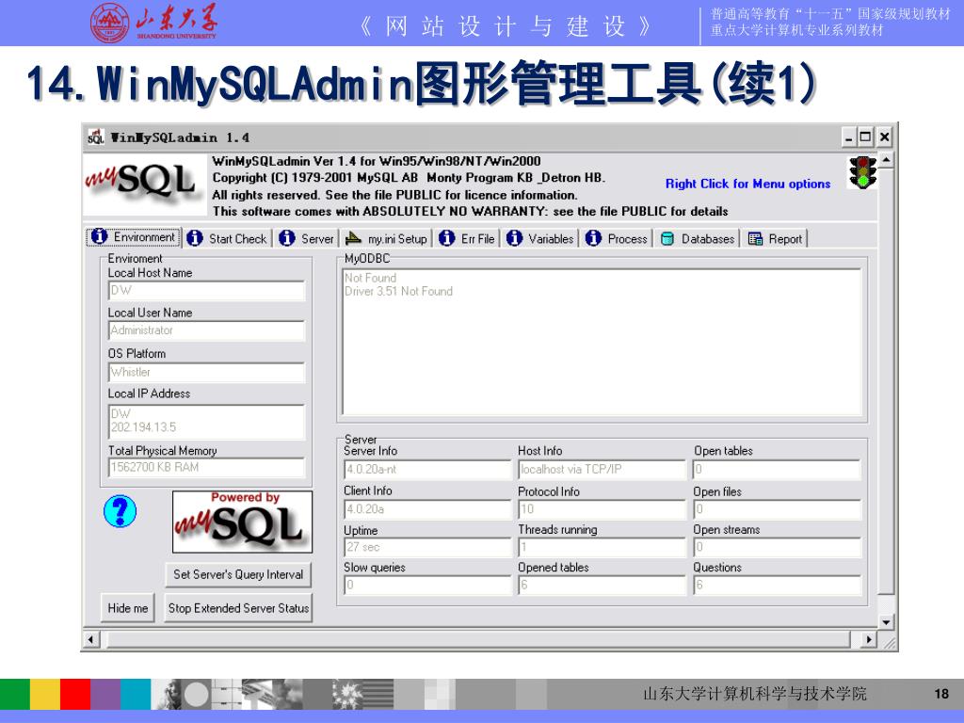Screen dimensions: 964x723
Task: Click the MyODBC text box
Action: [x=602, y=343]
